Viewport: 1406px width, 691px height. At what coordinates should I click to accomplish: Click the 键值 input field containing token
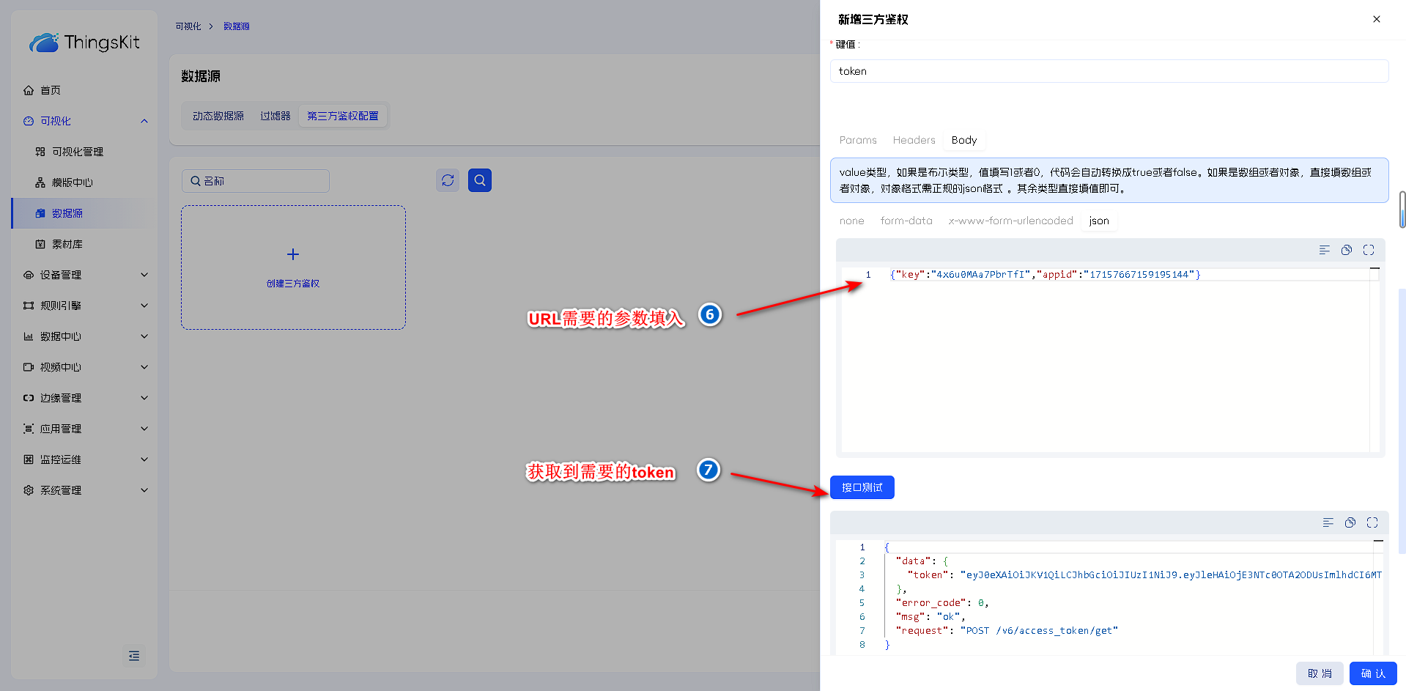1109,71
